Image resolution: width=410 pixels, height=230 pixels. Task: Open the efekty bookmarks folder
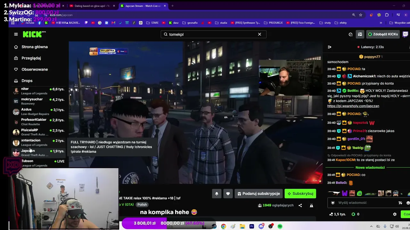point(341,23)
